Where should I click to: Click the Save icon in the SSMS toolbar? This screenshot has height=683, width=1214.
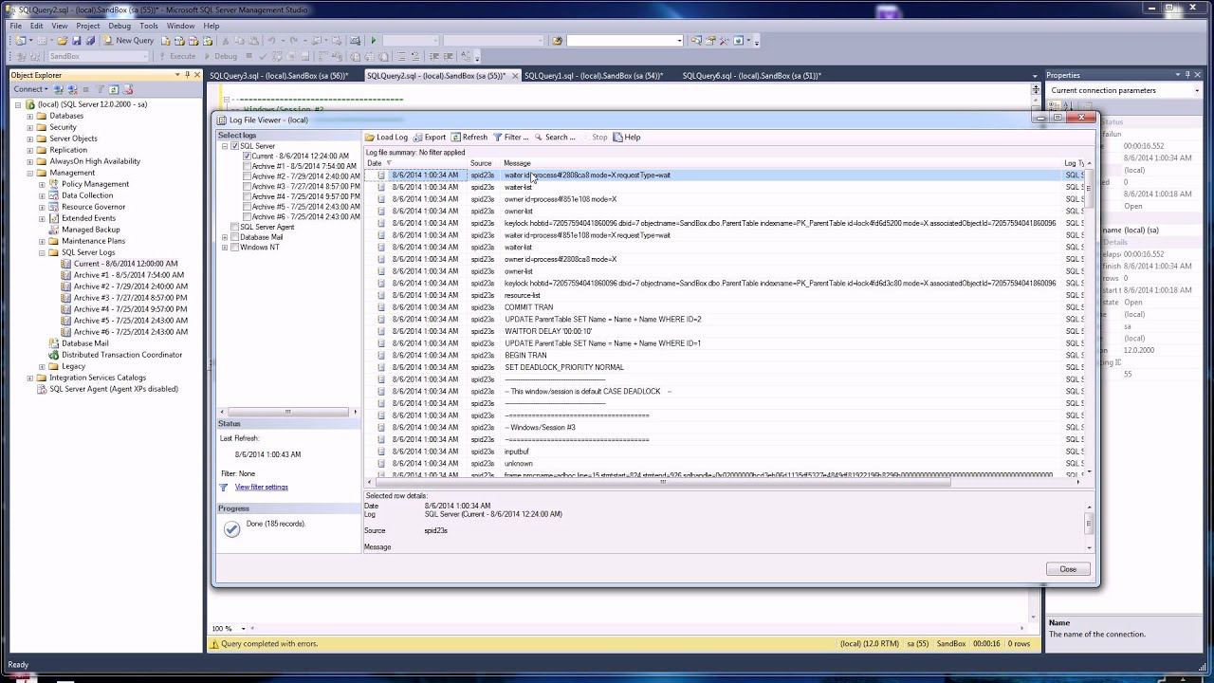click(x=77, y=41)
